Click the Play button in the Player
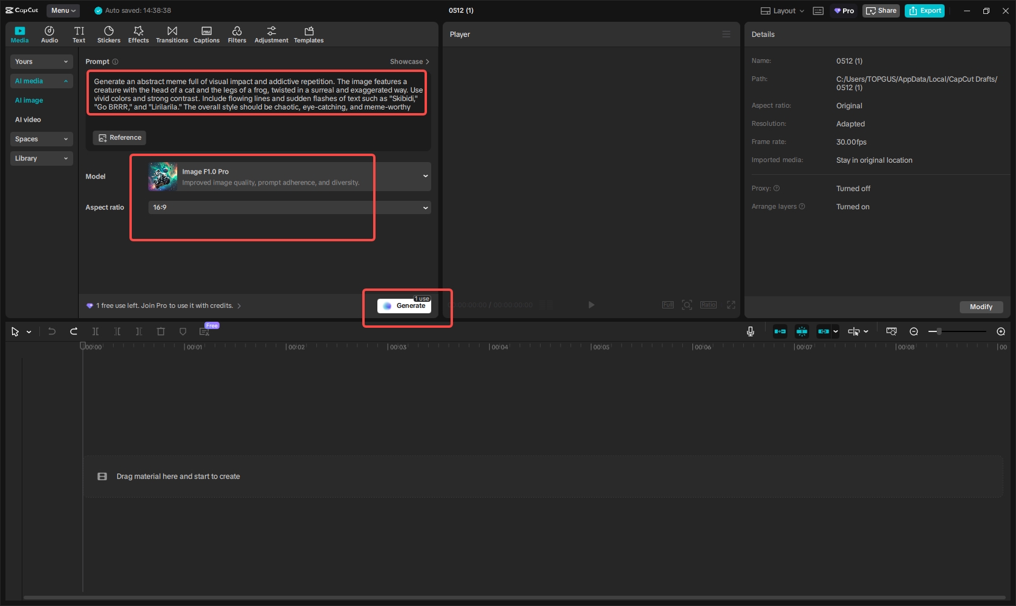This screenshot has height=606, width=1016. tap(591, 305)
